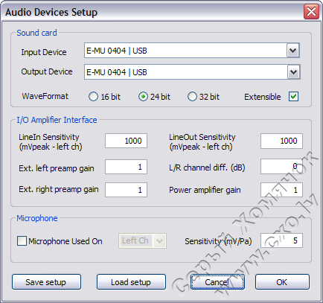
Task: Click the LineIn Sensitivity input field
Action: coord(126,141)
